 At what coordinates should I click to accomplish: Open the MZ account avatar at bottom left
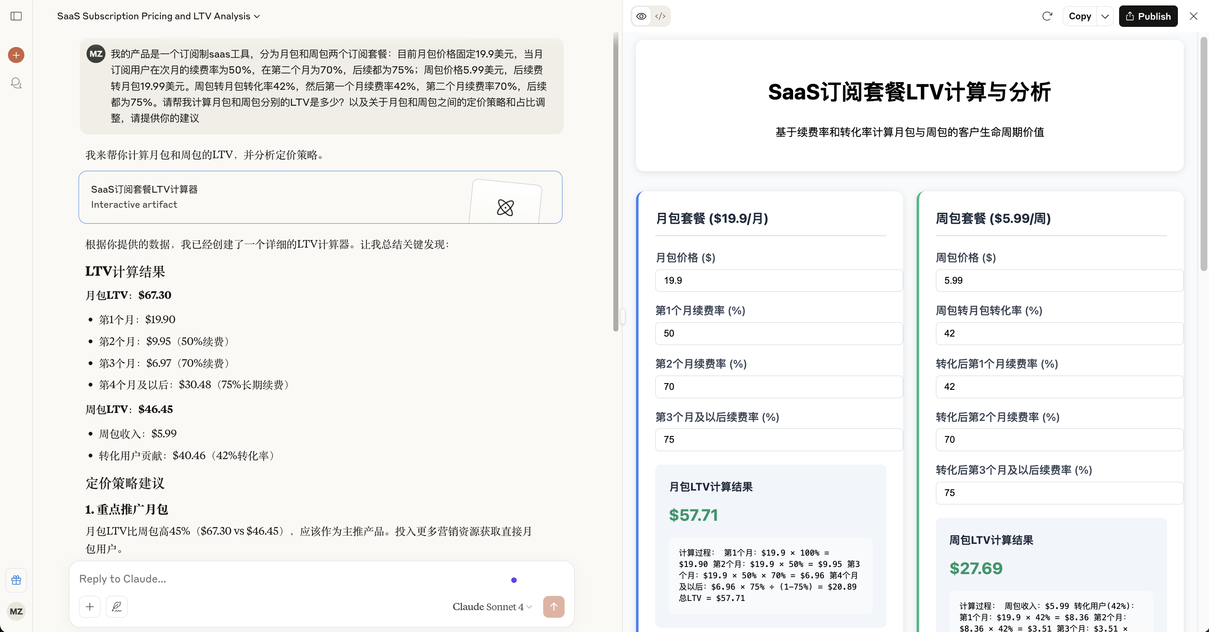[16, 611]
